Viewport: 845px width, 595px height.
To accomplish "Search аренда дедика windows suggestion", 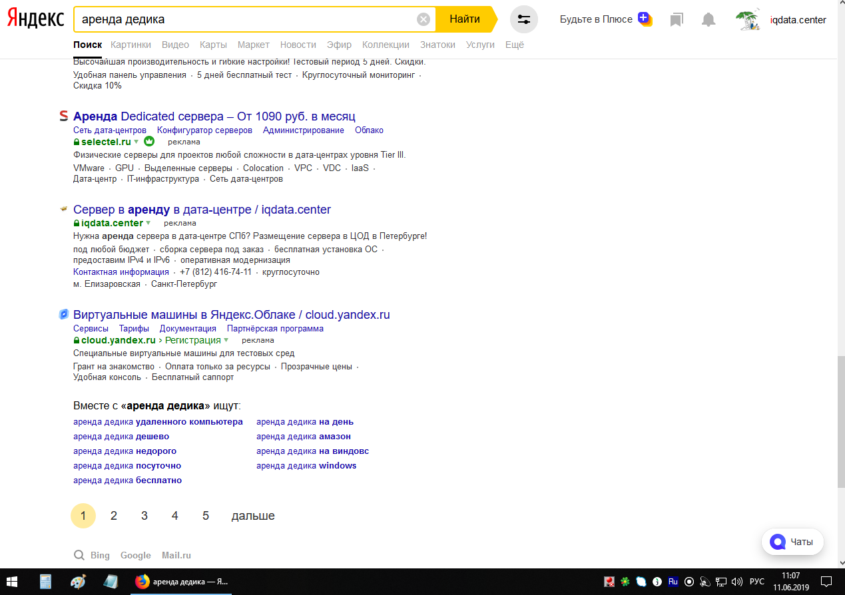I will tap(306, 466).
